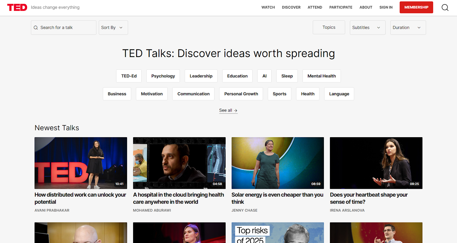Image resolution: width=457 pixels, height=243 pixels.
Task: Select the Language topic chip
Action: click(x=339, y=94)
